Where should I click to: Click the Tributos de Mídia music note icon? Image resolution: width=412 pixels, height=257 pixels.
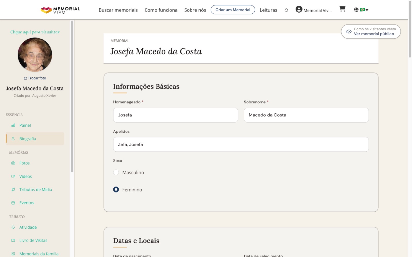point(13,189)
